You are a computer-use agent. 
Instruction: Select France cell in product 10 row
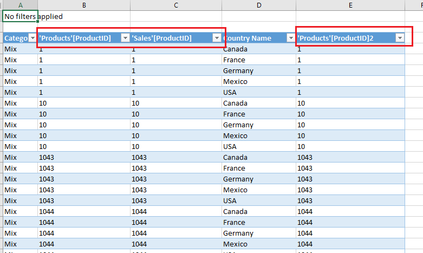[x=259, y=114]
